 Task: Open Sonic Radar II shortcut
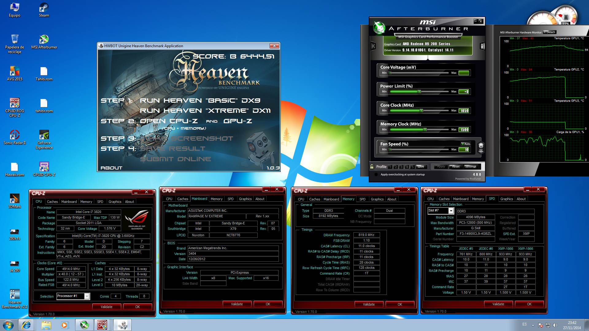14,137
